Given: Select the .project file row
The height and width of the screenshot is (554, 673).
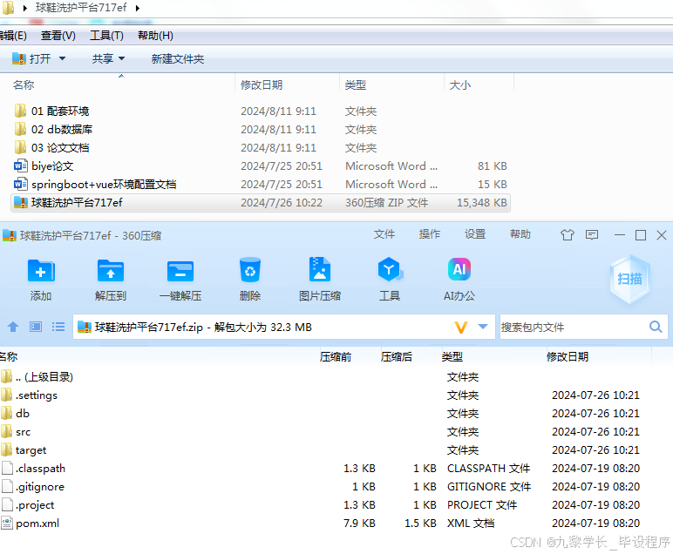Looking at the screenshot, I should (x=326, y=504).
